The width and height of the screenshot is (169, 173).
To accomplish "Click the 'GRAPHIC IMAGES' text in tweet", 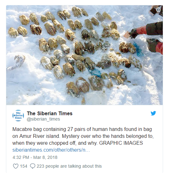I will pyautogui.click(x=121, y=143).
